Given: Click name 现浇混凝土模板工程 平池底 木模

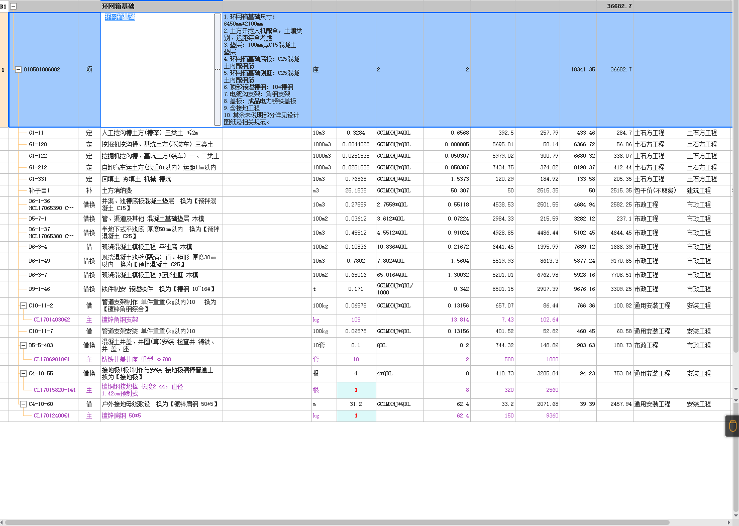Looking at the screenshot, I should pos(147,247).
